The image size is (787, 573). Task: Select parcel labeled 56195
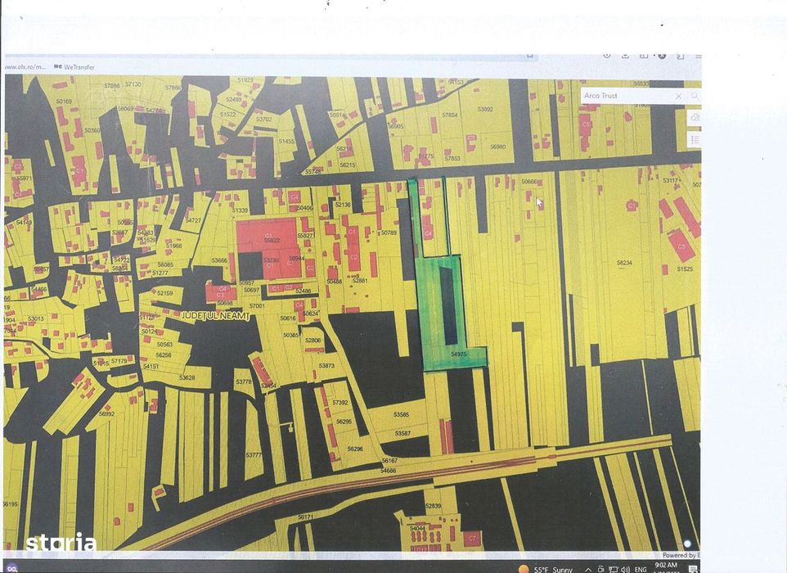coord(10,504)
